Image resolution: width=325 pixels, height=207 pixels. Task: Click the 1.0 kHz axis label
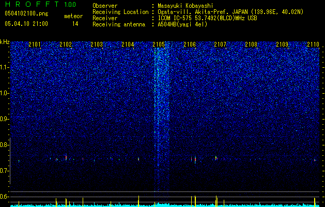pos(4,93)
